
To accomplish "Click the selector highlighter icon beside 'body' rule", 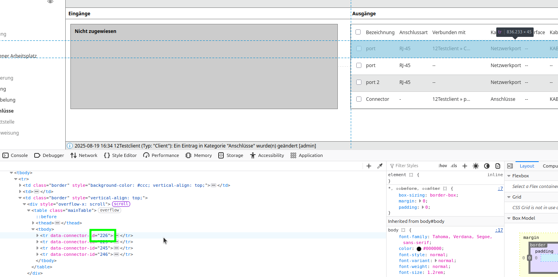I will (403, 230).
